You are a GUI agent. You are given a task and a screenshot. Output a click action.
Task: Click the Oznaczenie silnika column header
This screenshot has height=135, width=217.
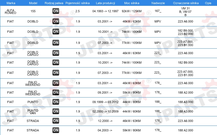click(186, 3)
